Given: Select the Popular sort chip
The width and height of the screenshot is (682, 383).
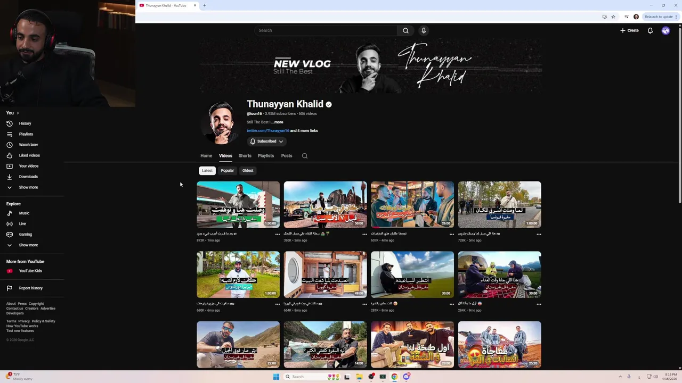Looking at the screenshot, I should coord(228,171).
